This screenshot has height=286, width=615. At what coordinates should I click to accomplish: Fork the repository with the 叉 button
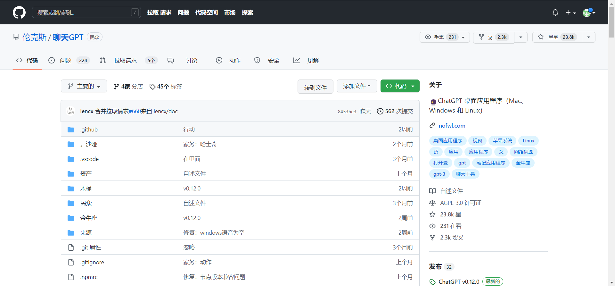pos(494,37)
